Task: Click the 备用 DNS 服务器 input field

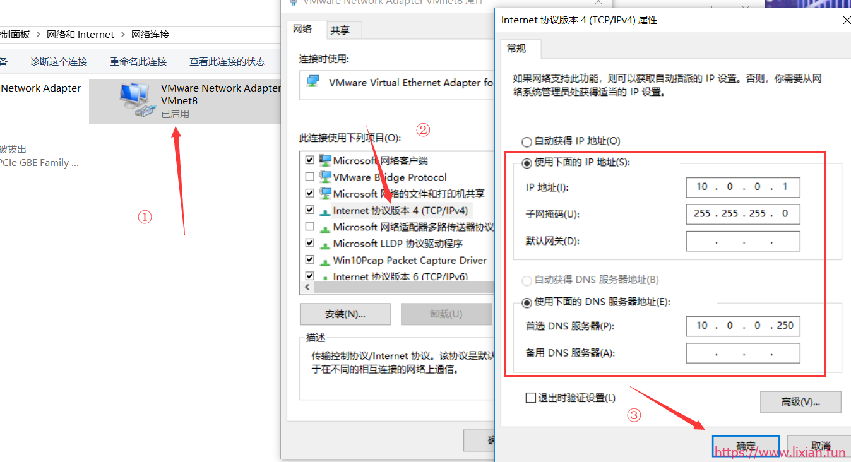Action: click(x=743, y=353)
